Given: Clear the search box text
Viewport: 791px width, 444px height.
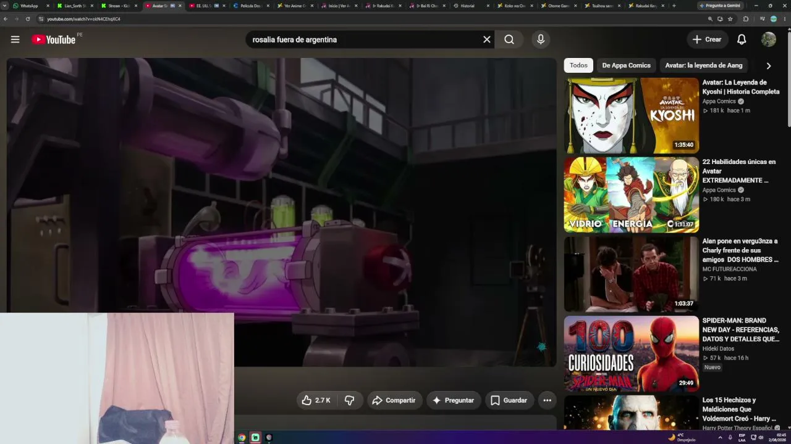Looking at the screenshot, I should click(x=486, y=39).
